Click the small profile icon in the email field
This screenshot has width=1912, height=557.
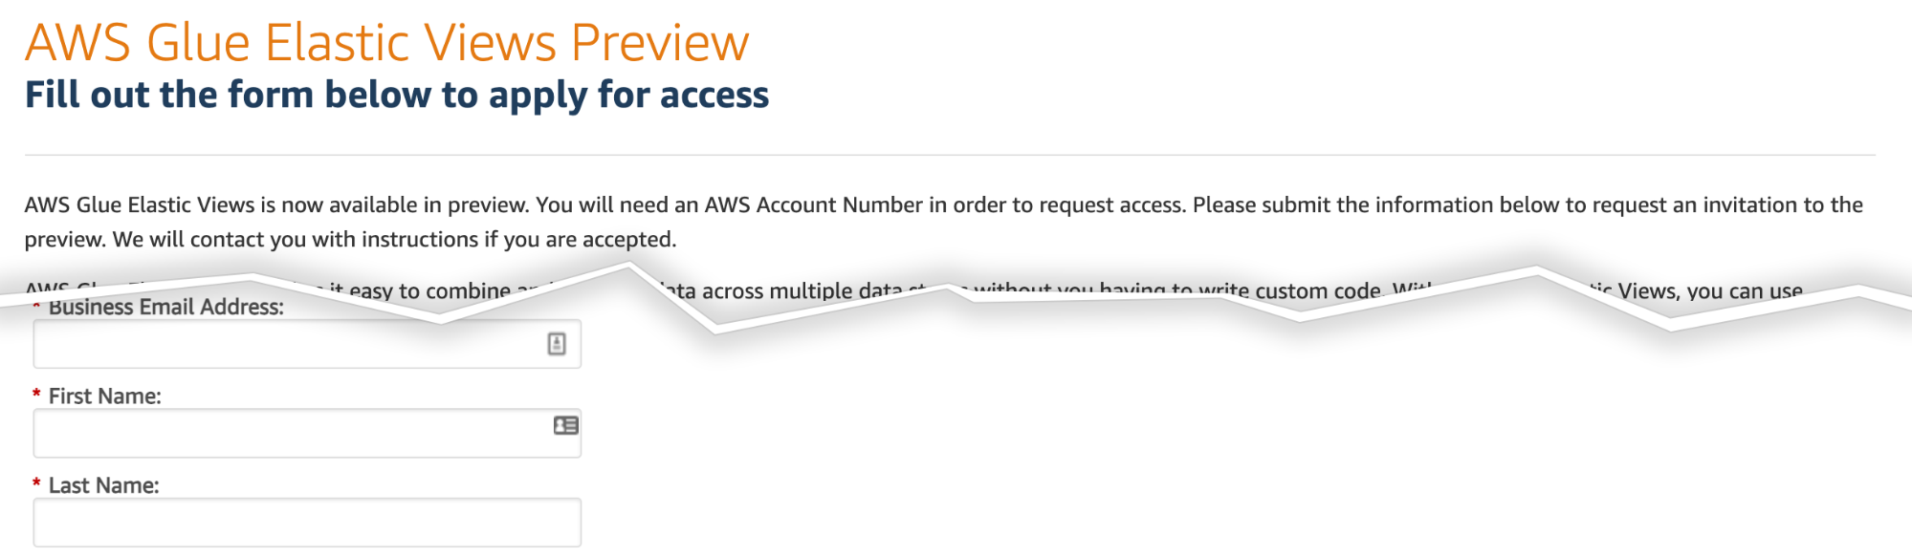click(557, 343)
